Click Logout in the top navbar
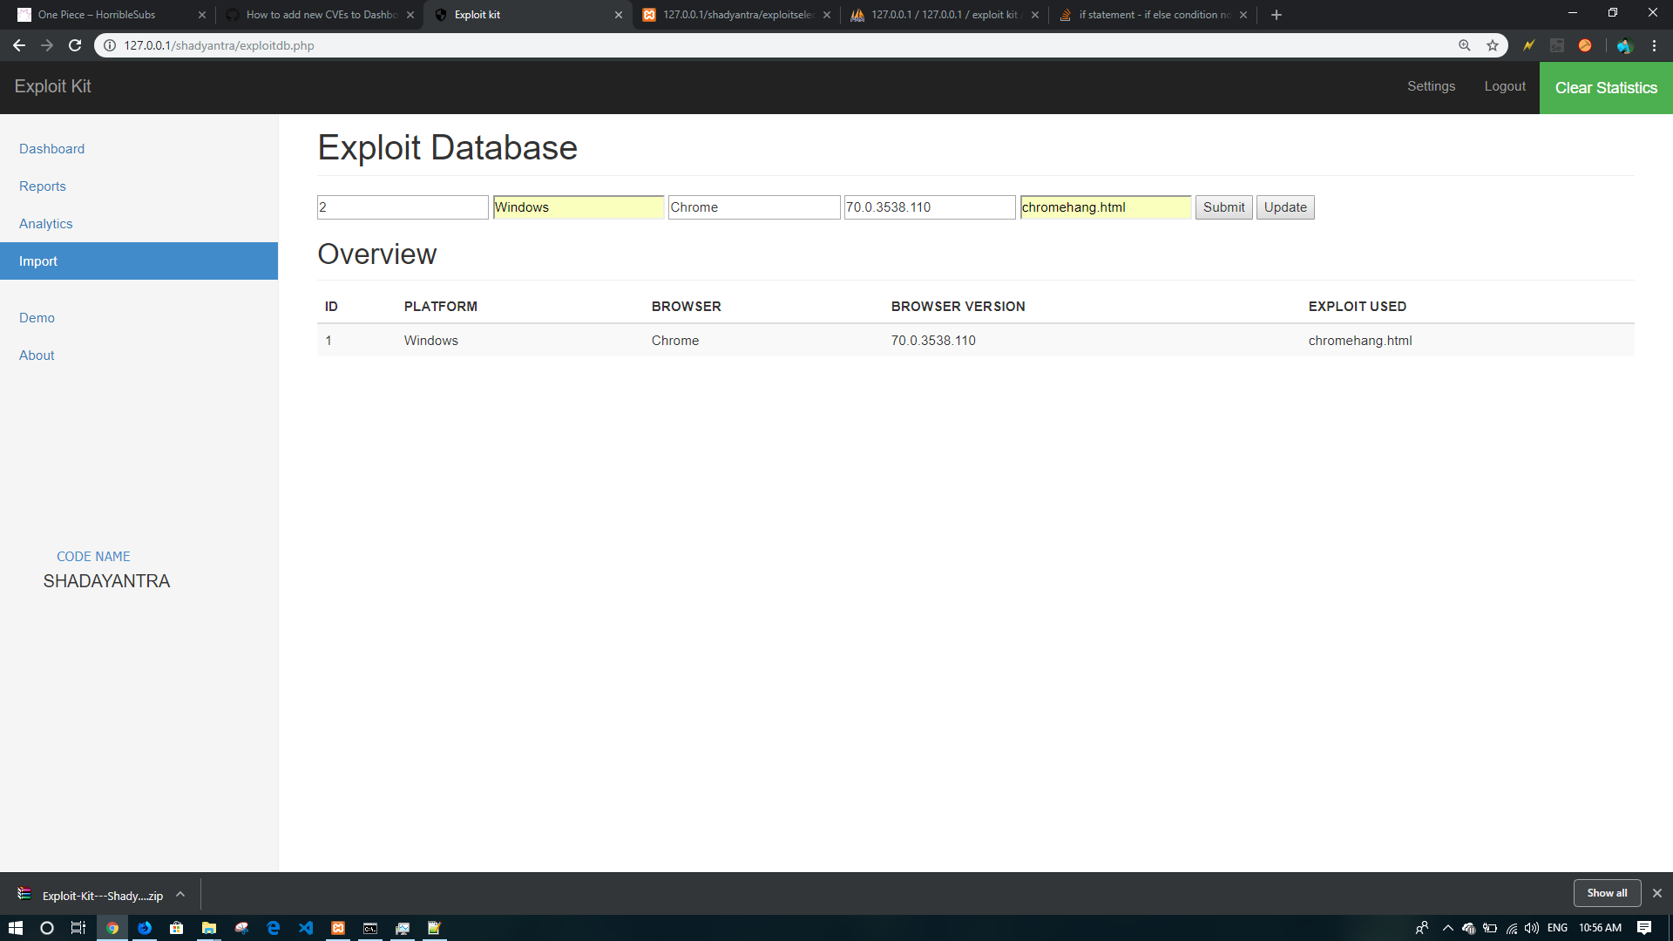Viewport: 1673px width, 941px height. click(x=1505, y=86)
